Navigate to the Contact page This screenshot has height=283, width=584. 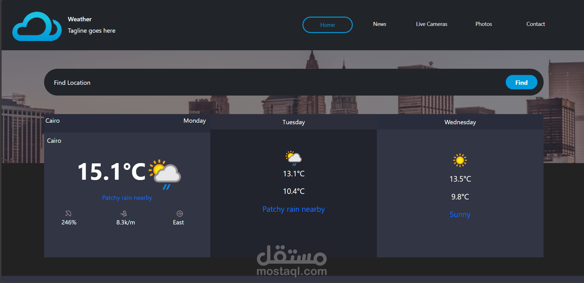[x=536, y=24]
